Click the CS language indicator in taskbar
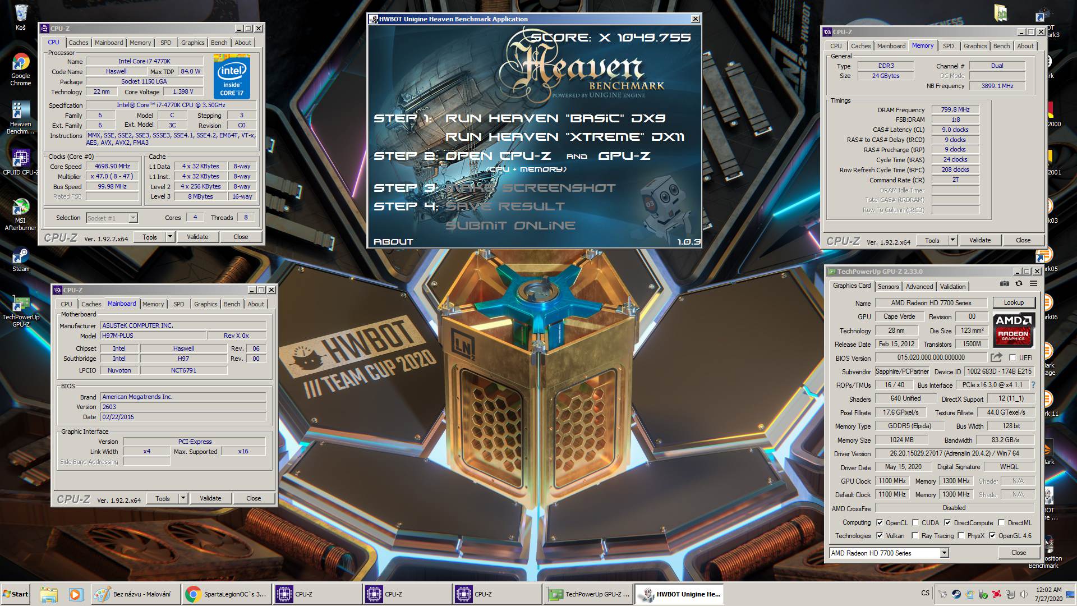The width and height of the screenshot is (1077, 606). click(925, 593)
